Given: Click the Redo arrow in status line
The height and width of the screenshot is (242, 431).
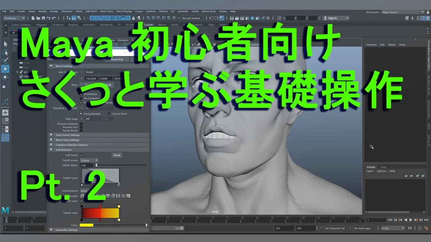Looking at the screenshot, I should pos(54,18).
